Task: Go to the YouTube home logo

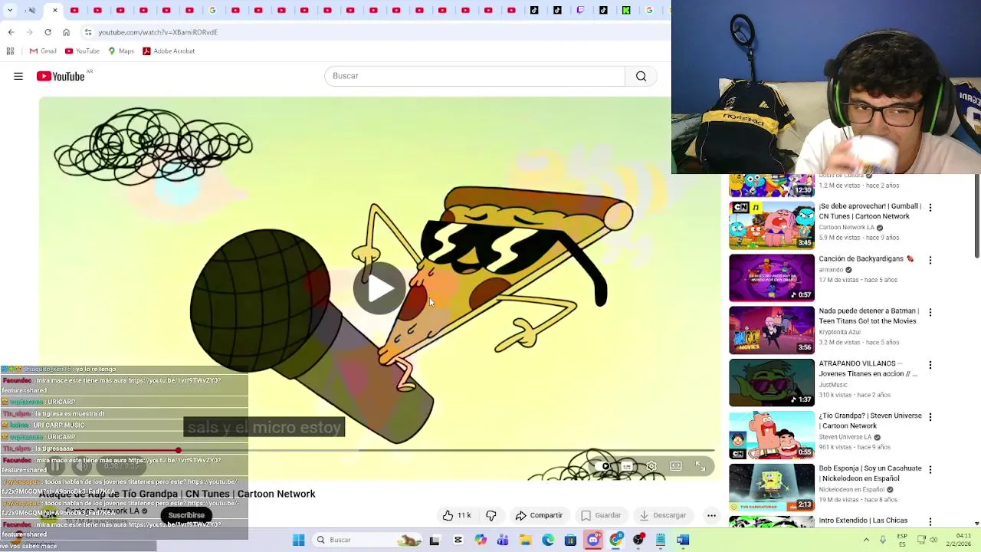Action: [60, 76]
